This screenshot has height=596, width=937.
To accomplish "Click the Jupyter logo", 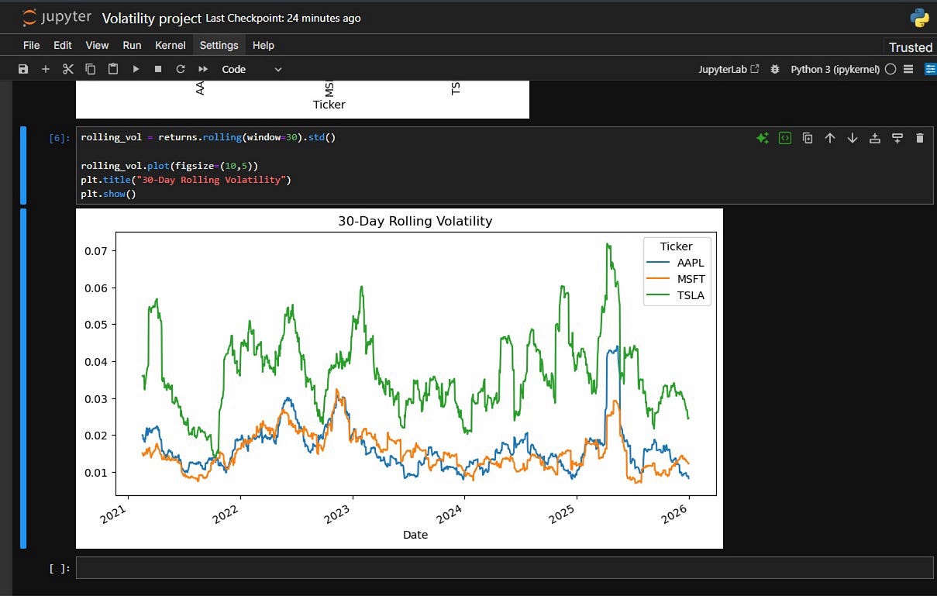I will coord(56,17).
